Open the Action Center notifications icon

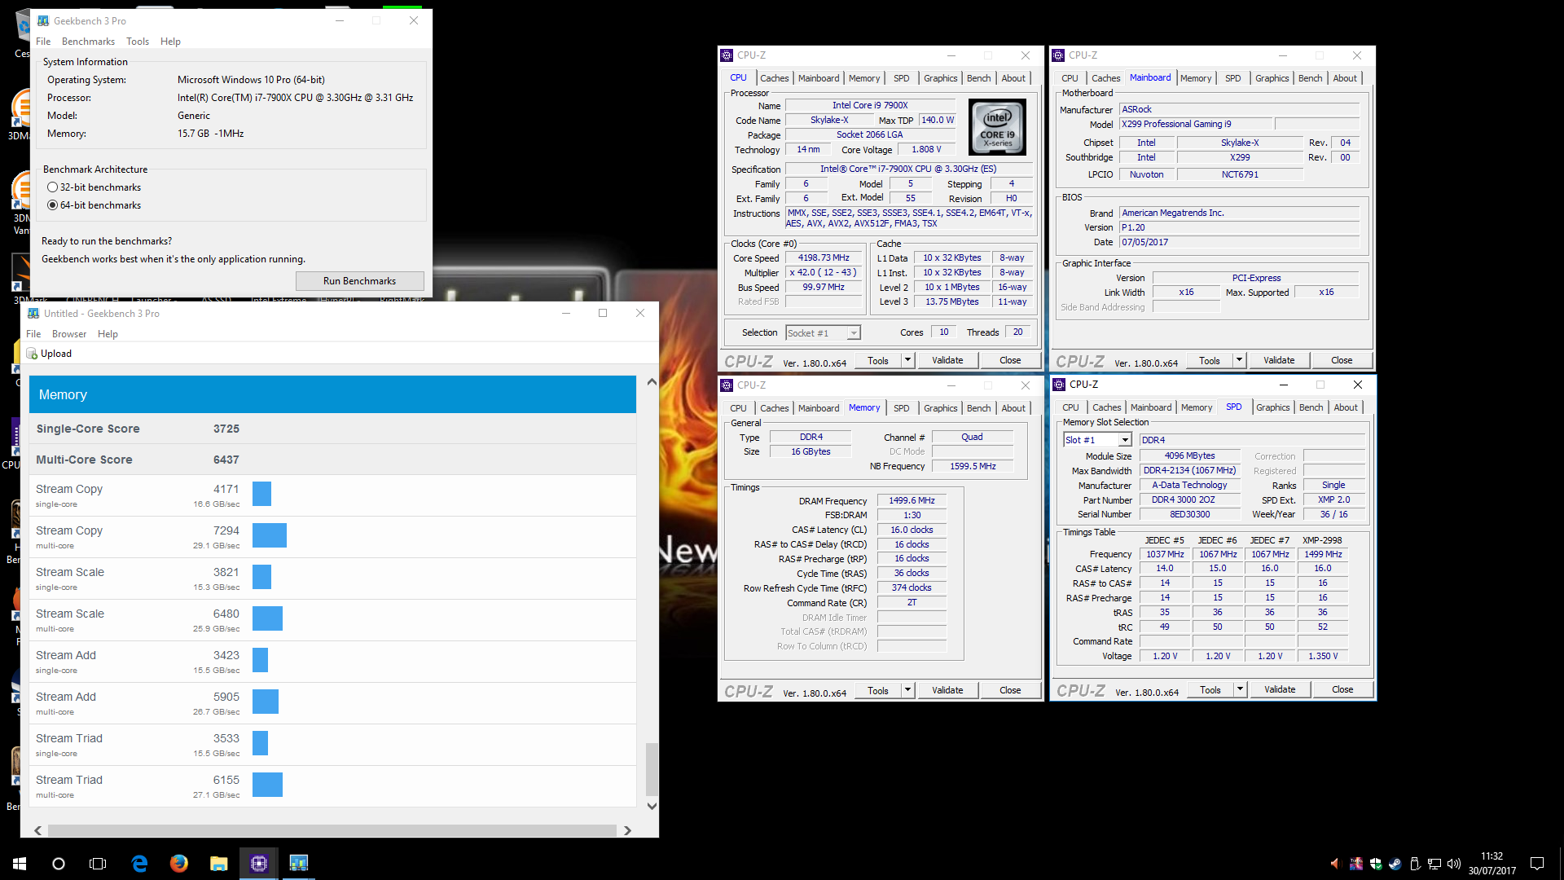tap(1537, 864)
